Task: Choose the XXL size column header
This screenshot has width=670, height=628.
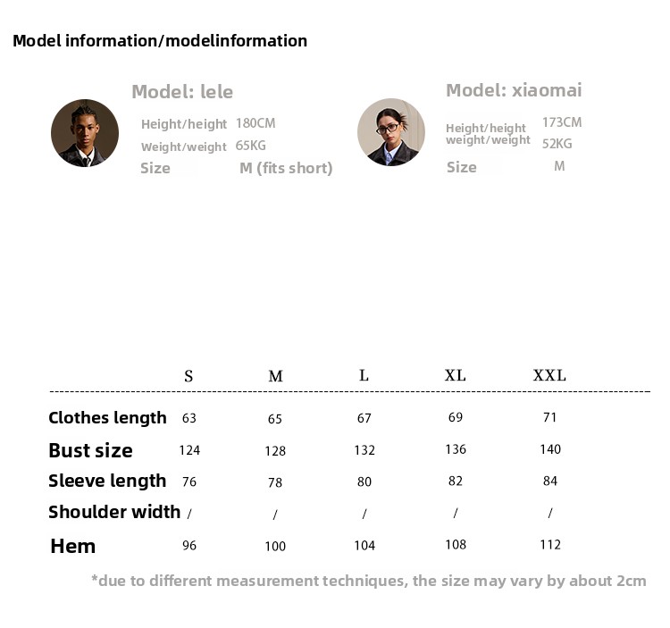Action: click(549, 375)
